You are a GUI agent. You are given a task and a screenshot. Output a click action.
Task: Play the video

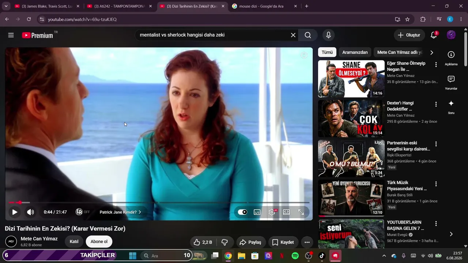pos(15,212)
